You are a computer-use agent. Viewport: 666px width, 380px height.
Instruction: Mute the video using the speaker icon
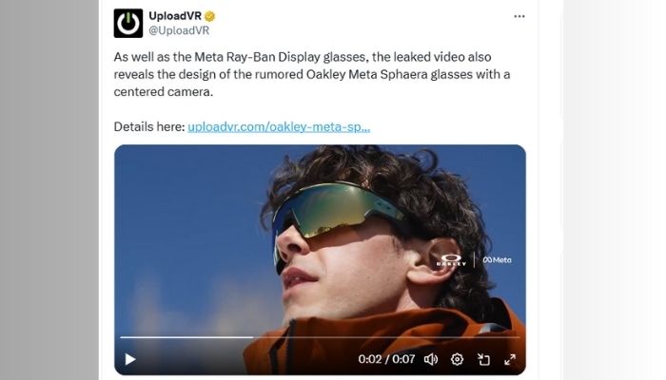click(431, 360)
